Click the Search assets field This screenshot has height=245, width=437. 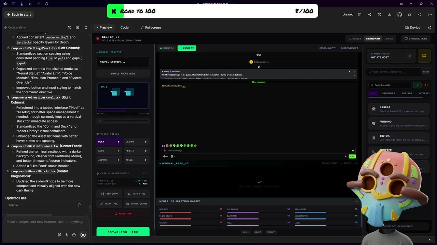point(390,85)
